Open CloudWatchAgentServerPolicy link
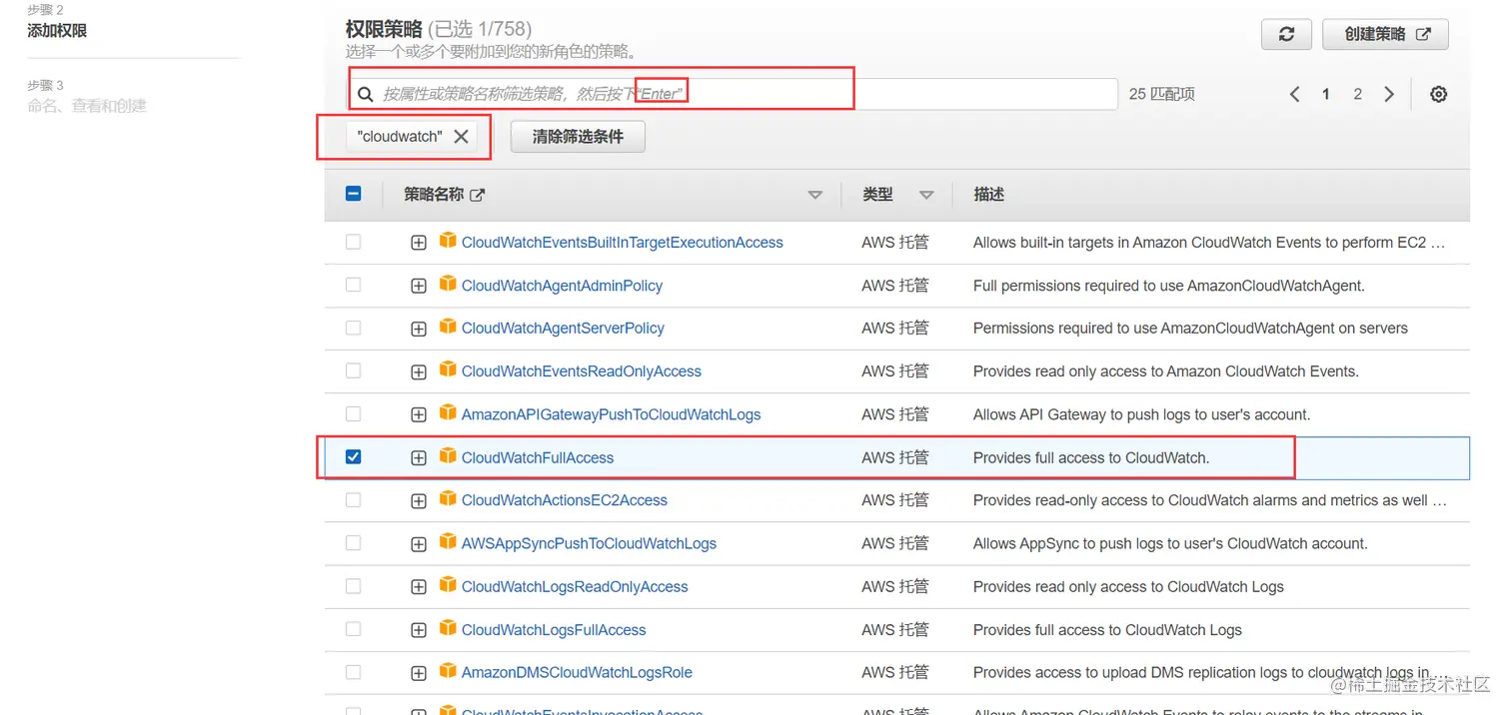This screenshot has width=1511, height=715. pyautogui.click(x=563, y=329)
